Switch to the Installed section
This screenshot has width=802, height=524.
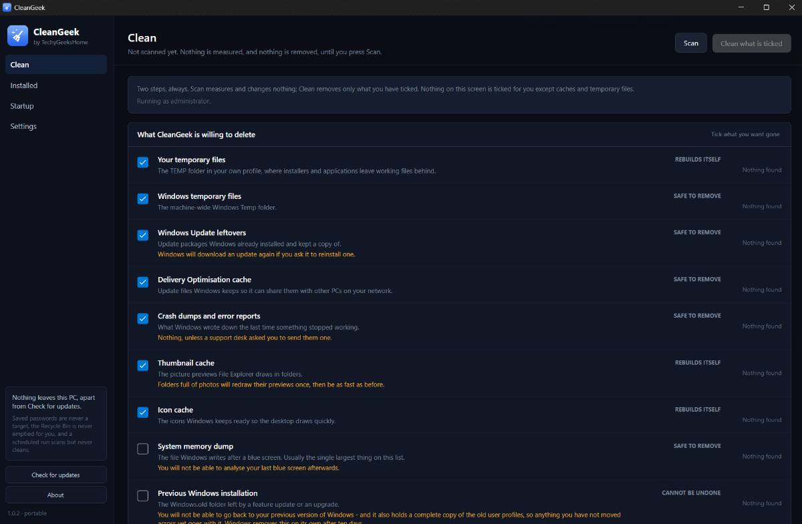click(56, 85)
